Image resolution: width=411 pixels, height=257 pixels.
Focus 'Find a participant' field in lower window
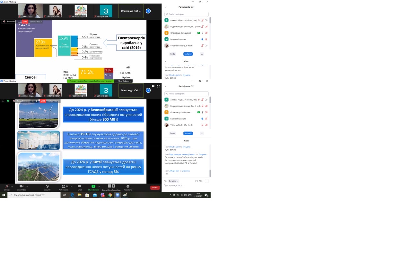[x=186, y=94]
